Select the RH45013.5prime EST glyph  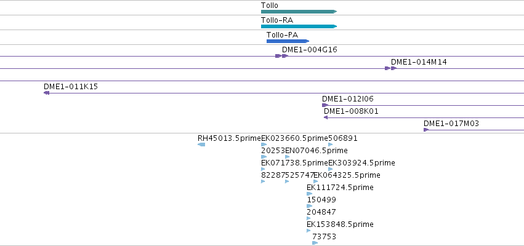click(201, 144)
